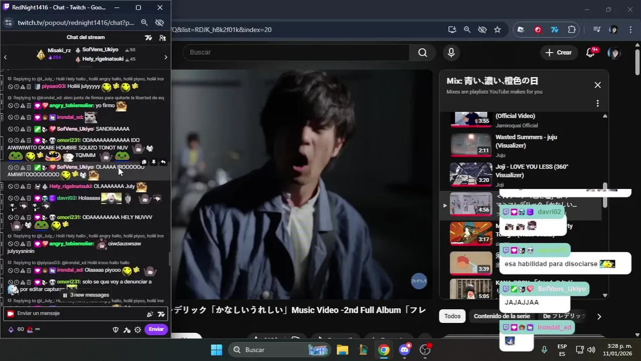Open YouTube account avatar menu
Image resolution: width=641 pixels, height=361 pixels.
tap(614, 52)
